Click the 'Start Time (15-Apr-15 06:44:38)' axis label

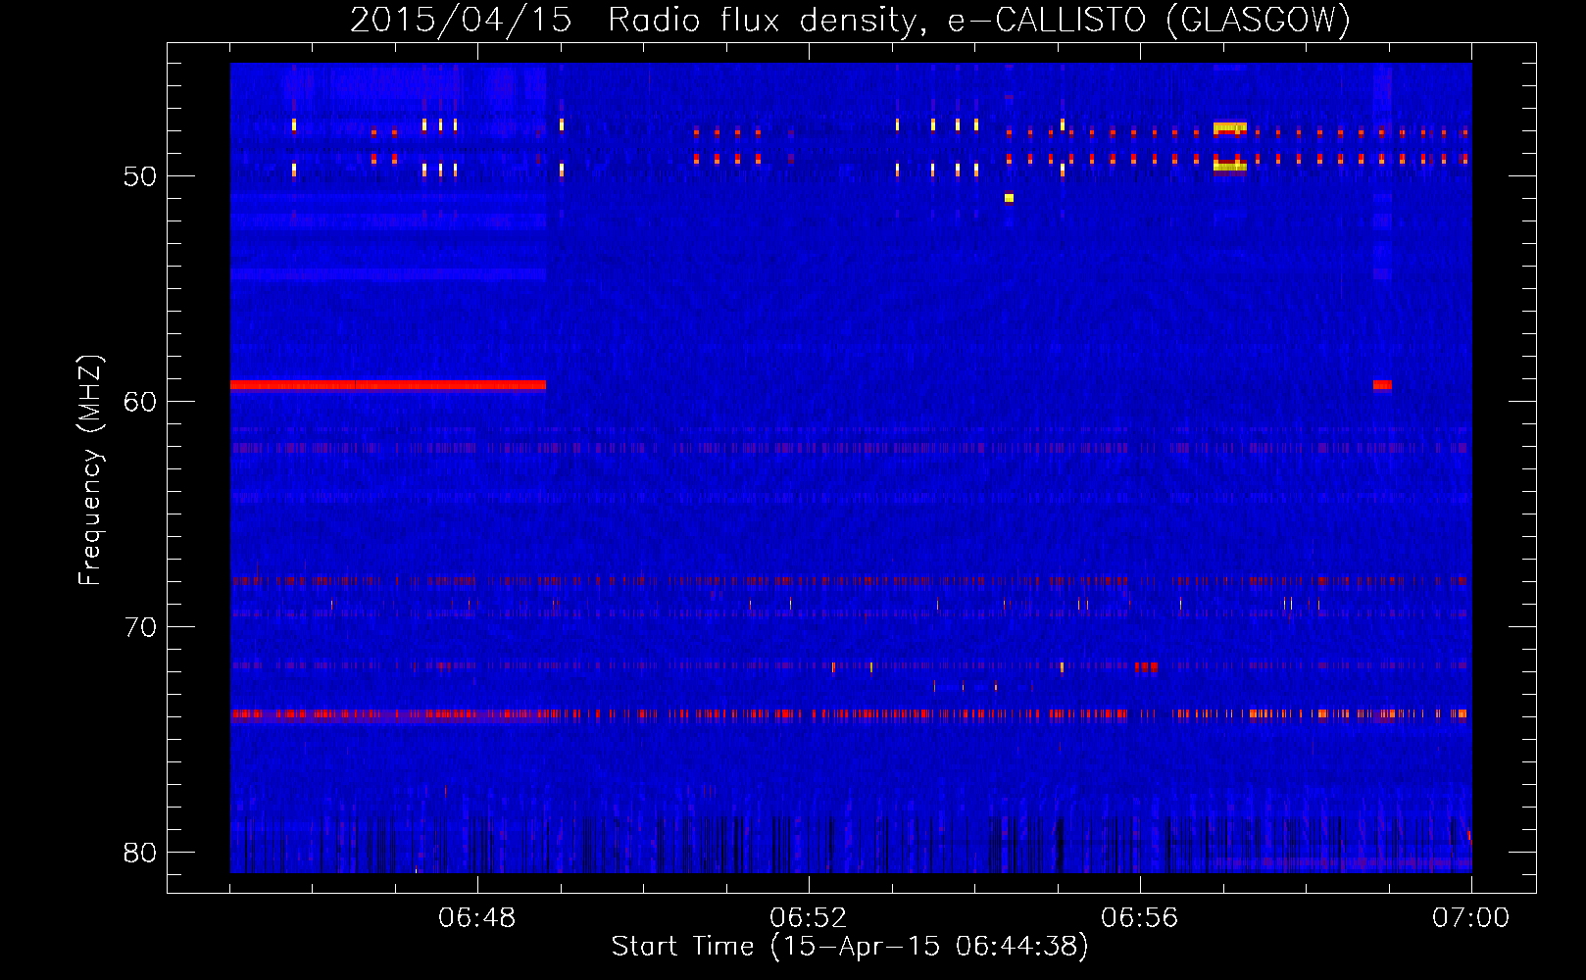[x=850, y=947]
